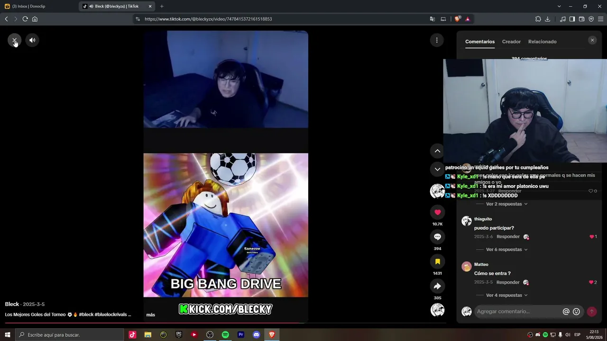Open Bleck username under the video
The image size is (607, 341).
12,304
